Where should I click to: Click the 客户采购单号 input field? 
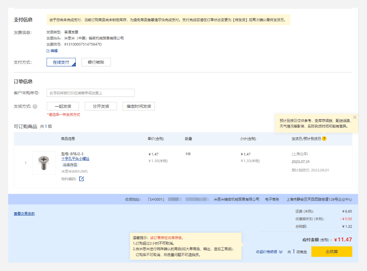tap(90, 93)
